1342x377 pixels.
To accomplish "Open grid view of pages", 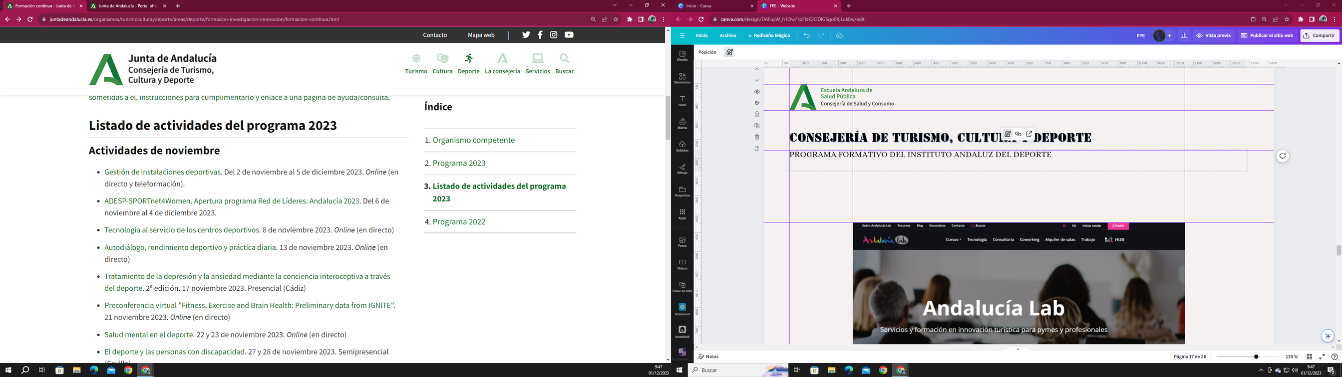I will [1309, 357].
